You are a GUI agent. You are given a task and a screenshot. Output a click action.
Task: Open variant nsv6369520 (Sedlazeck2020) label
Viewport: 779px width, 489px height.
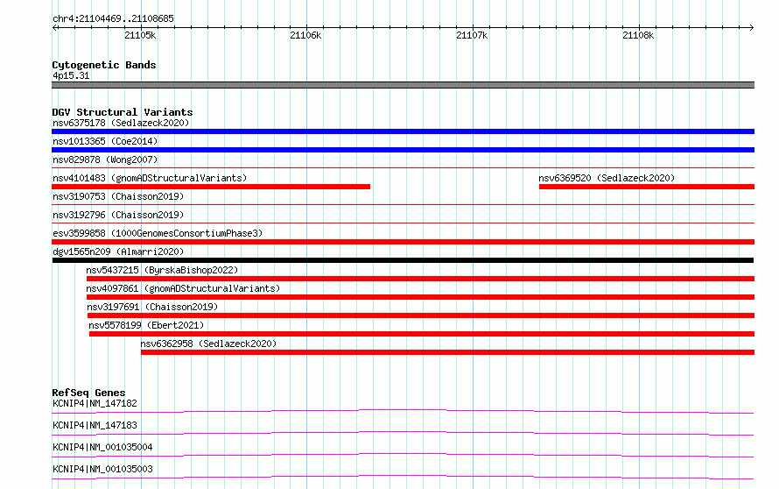tap(607, 178)
